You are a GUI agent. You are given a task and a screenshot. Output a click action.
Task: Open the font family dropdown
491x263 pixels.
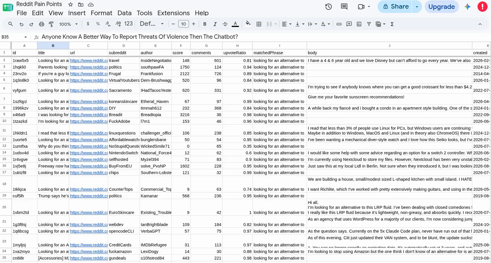pyautogui.click(x=152, y=24)
